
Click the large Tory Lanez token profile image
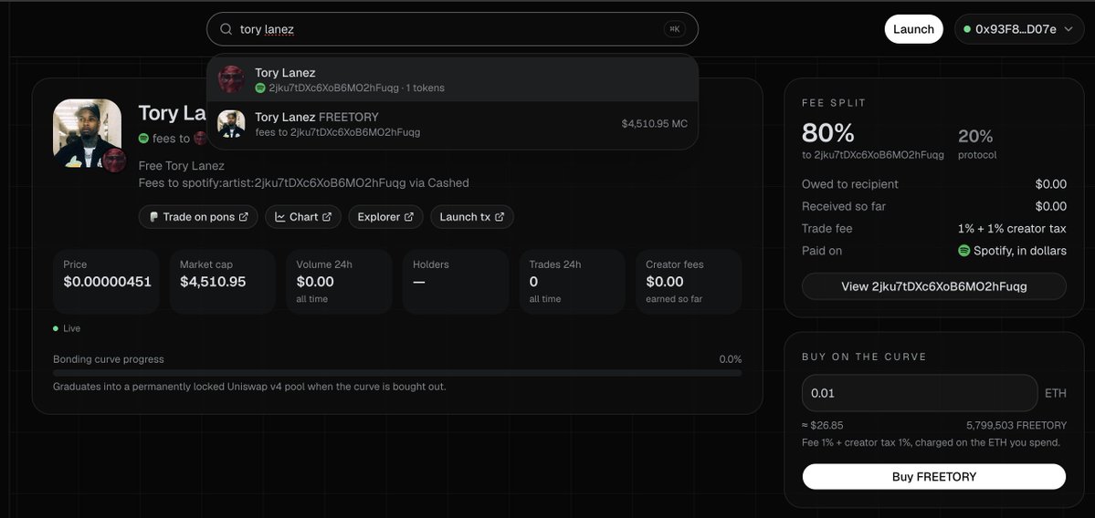tap(88, 133)
